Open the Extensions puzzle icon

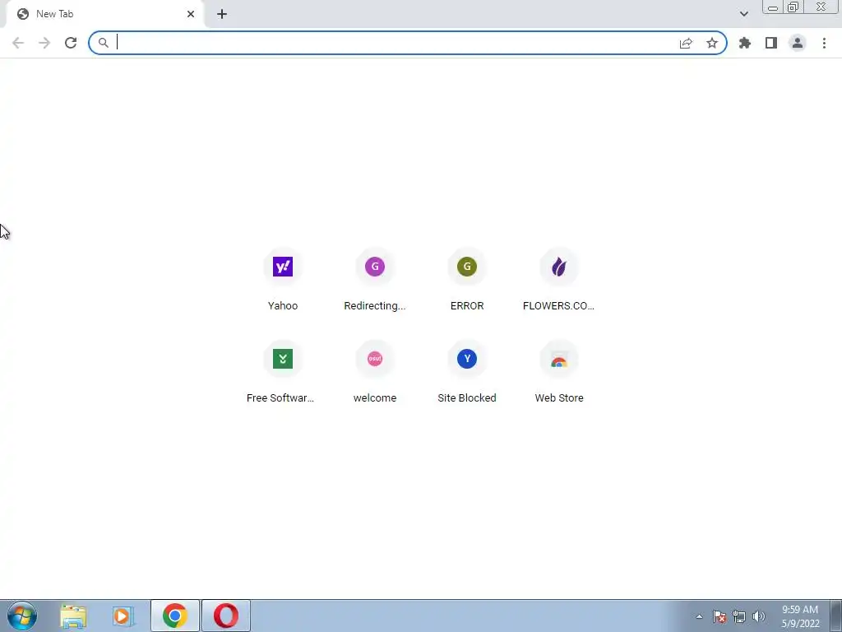[x=745, y=43]
